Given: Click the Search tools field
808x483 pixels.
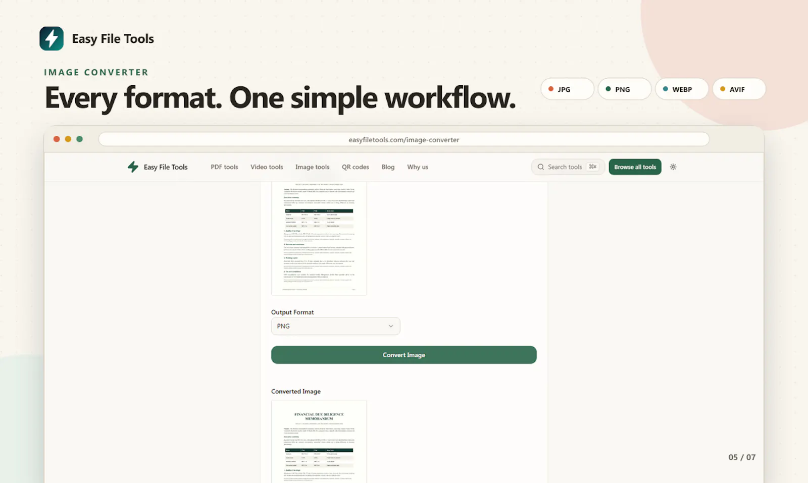Looking at the screenshot, I should [x=568, y=167].
